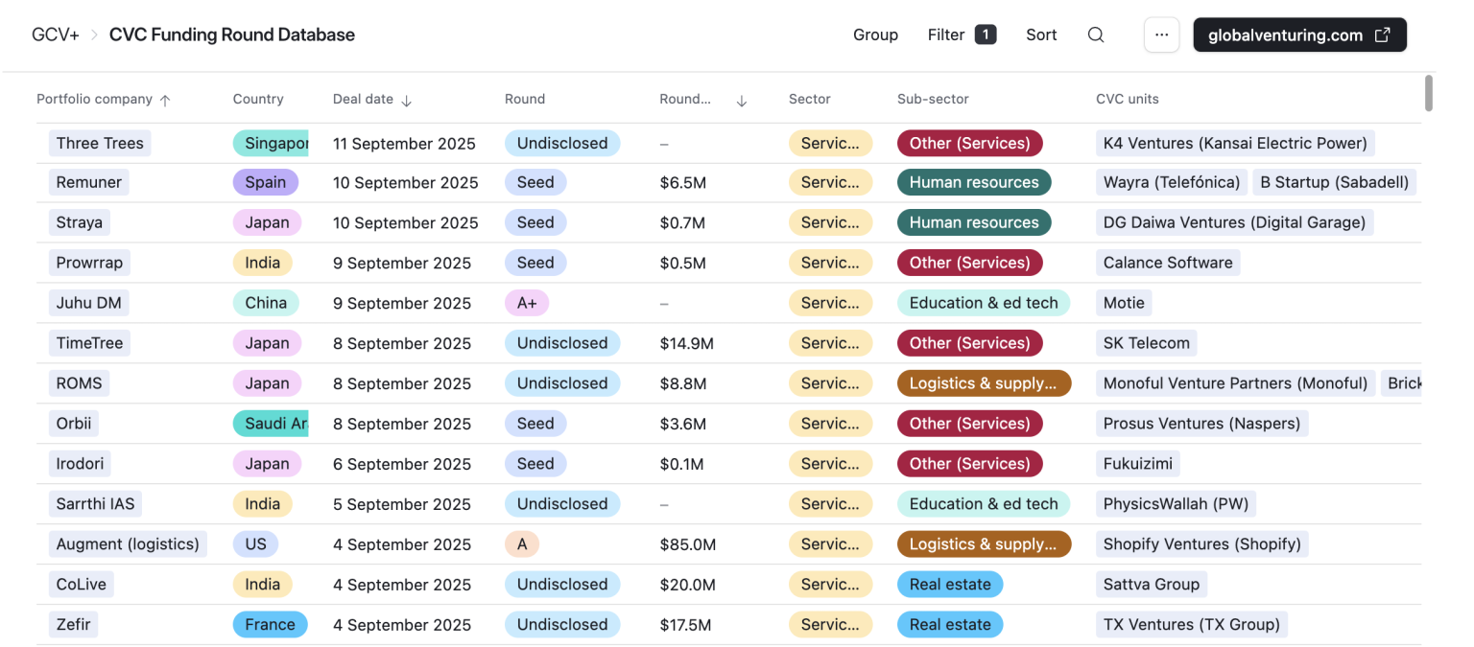The height and width of the screenshot is (647, 1474).
Task: Click the breadcrumb chevron after GCV+
Action: coord(95,35)
